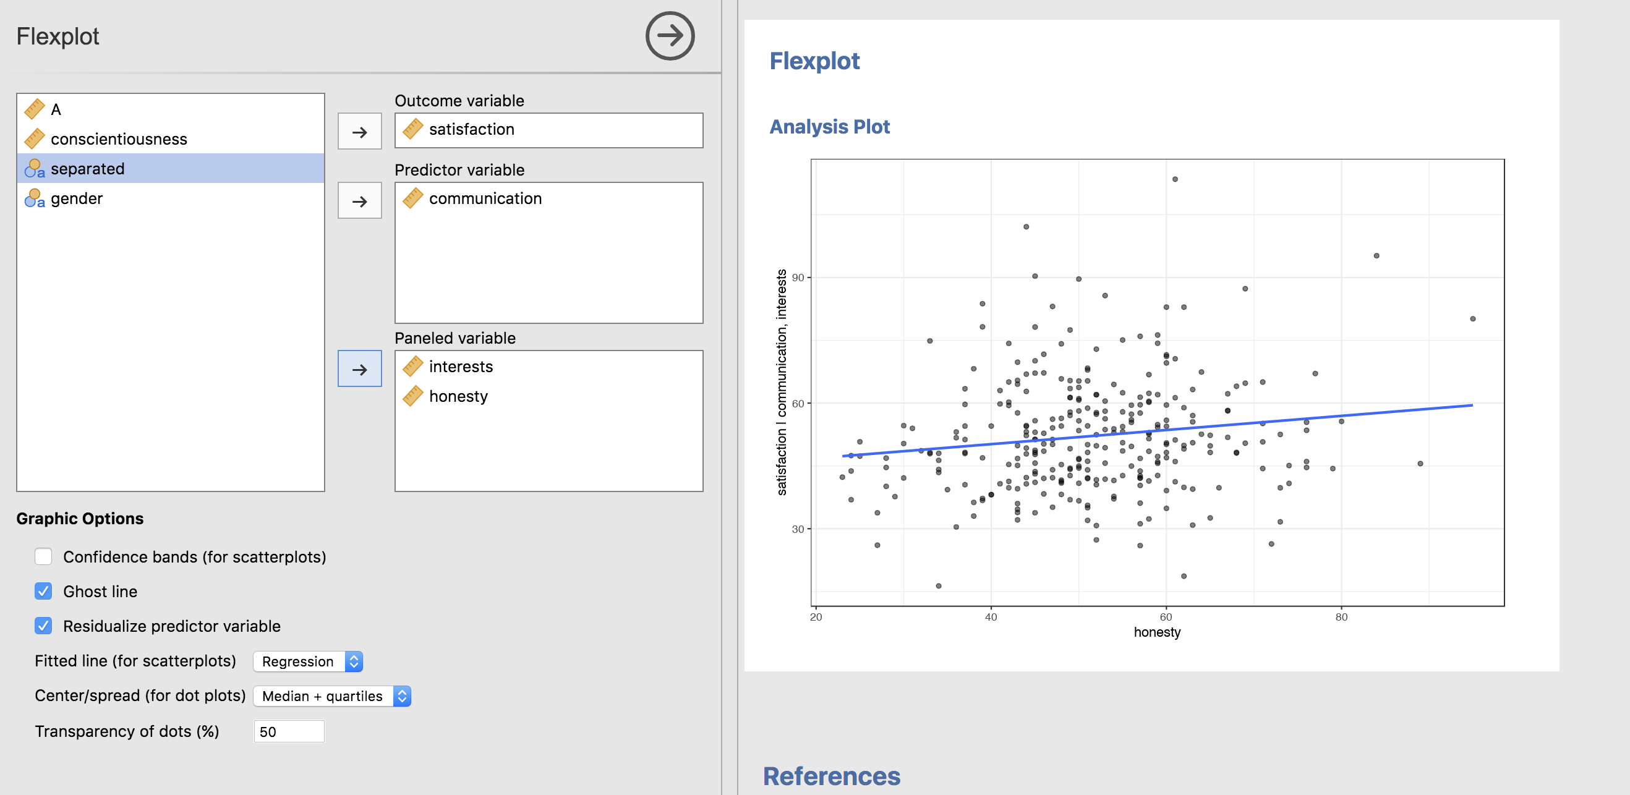Click the outcome variable arrow icon
Screen dimensions: 1630x795
click(x=360, y=130)
